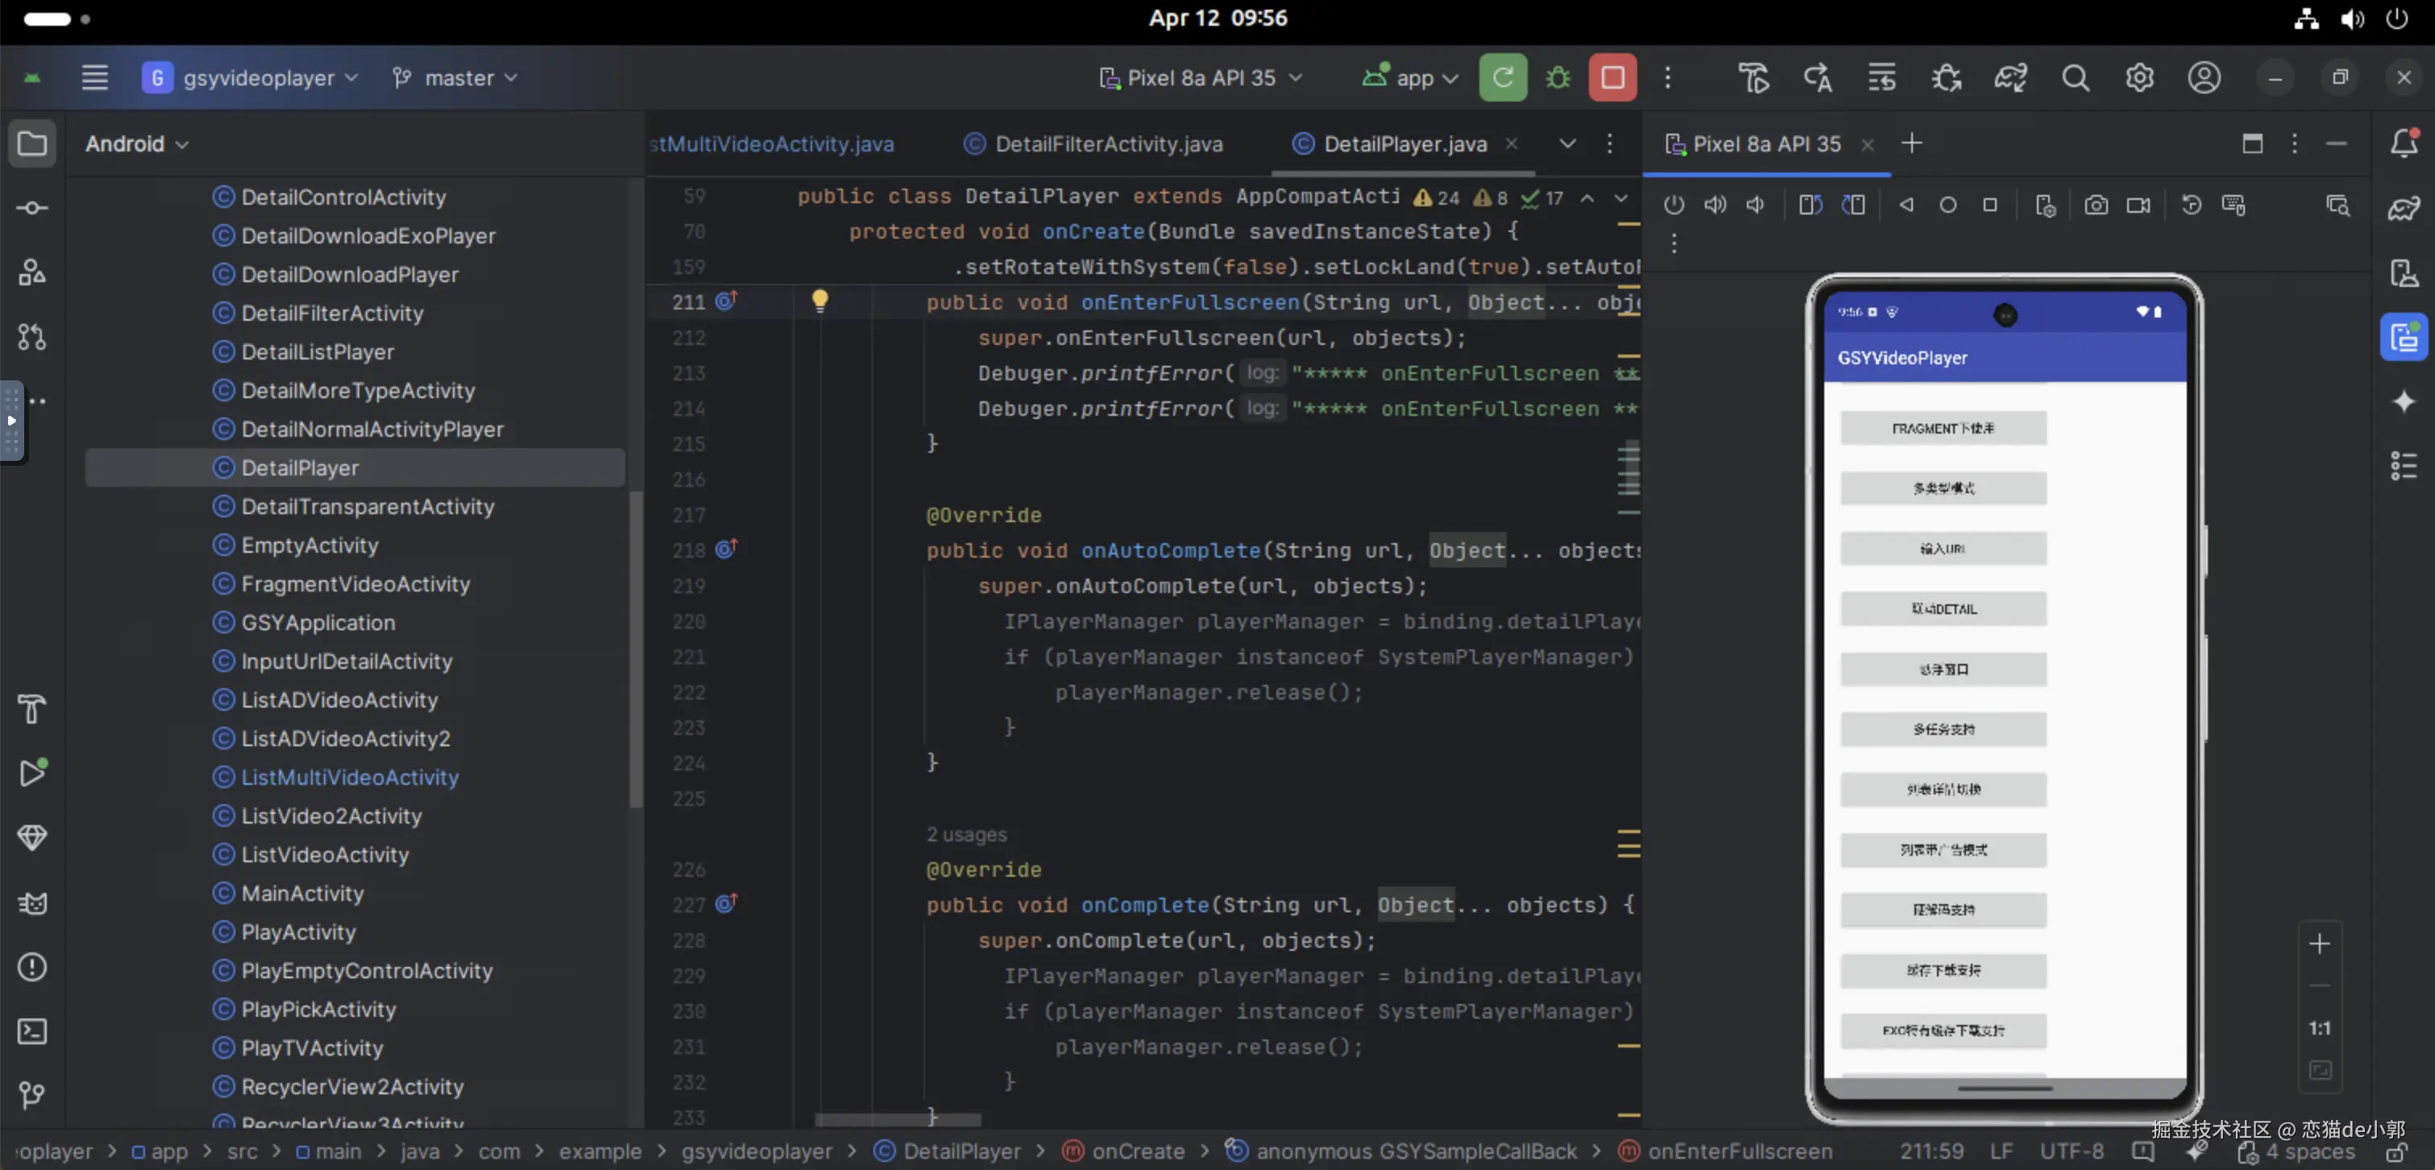
Task: Open Terminal tool window icon
Action: click(x=32, y=1031)
